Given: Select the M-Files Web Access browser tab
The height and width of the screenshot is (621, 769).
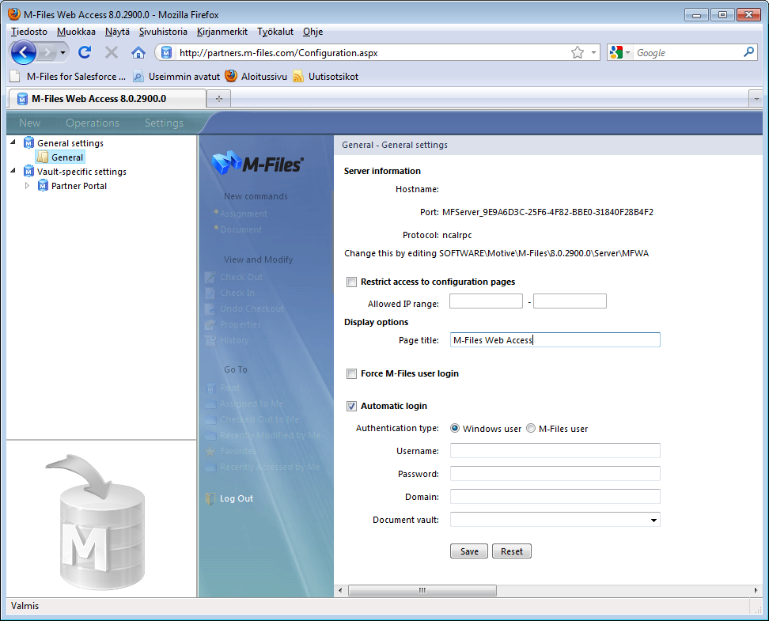Looking at the screenshot, I should [107, 99].
